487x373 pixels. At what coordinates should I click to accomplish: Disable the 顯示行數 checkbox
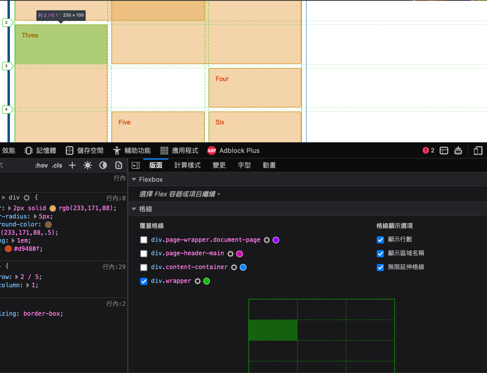(380, 239)
